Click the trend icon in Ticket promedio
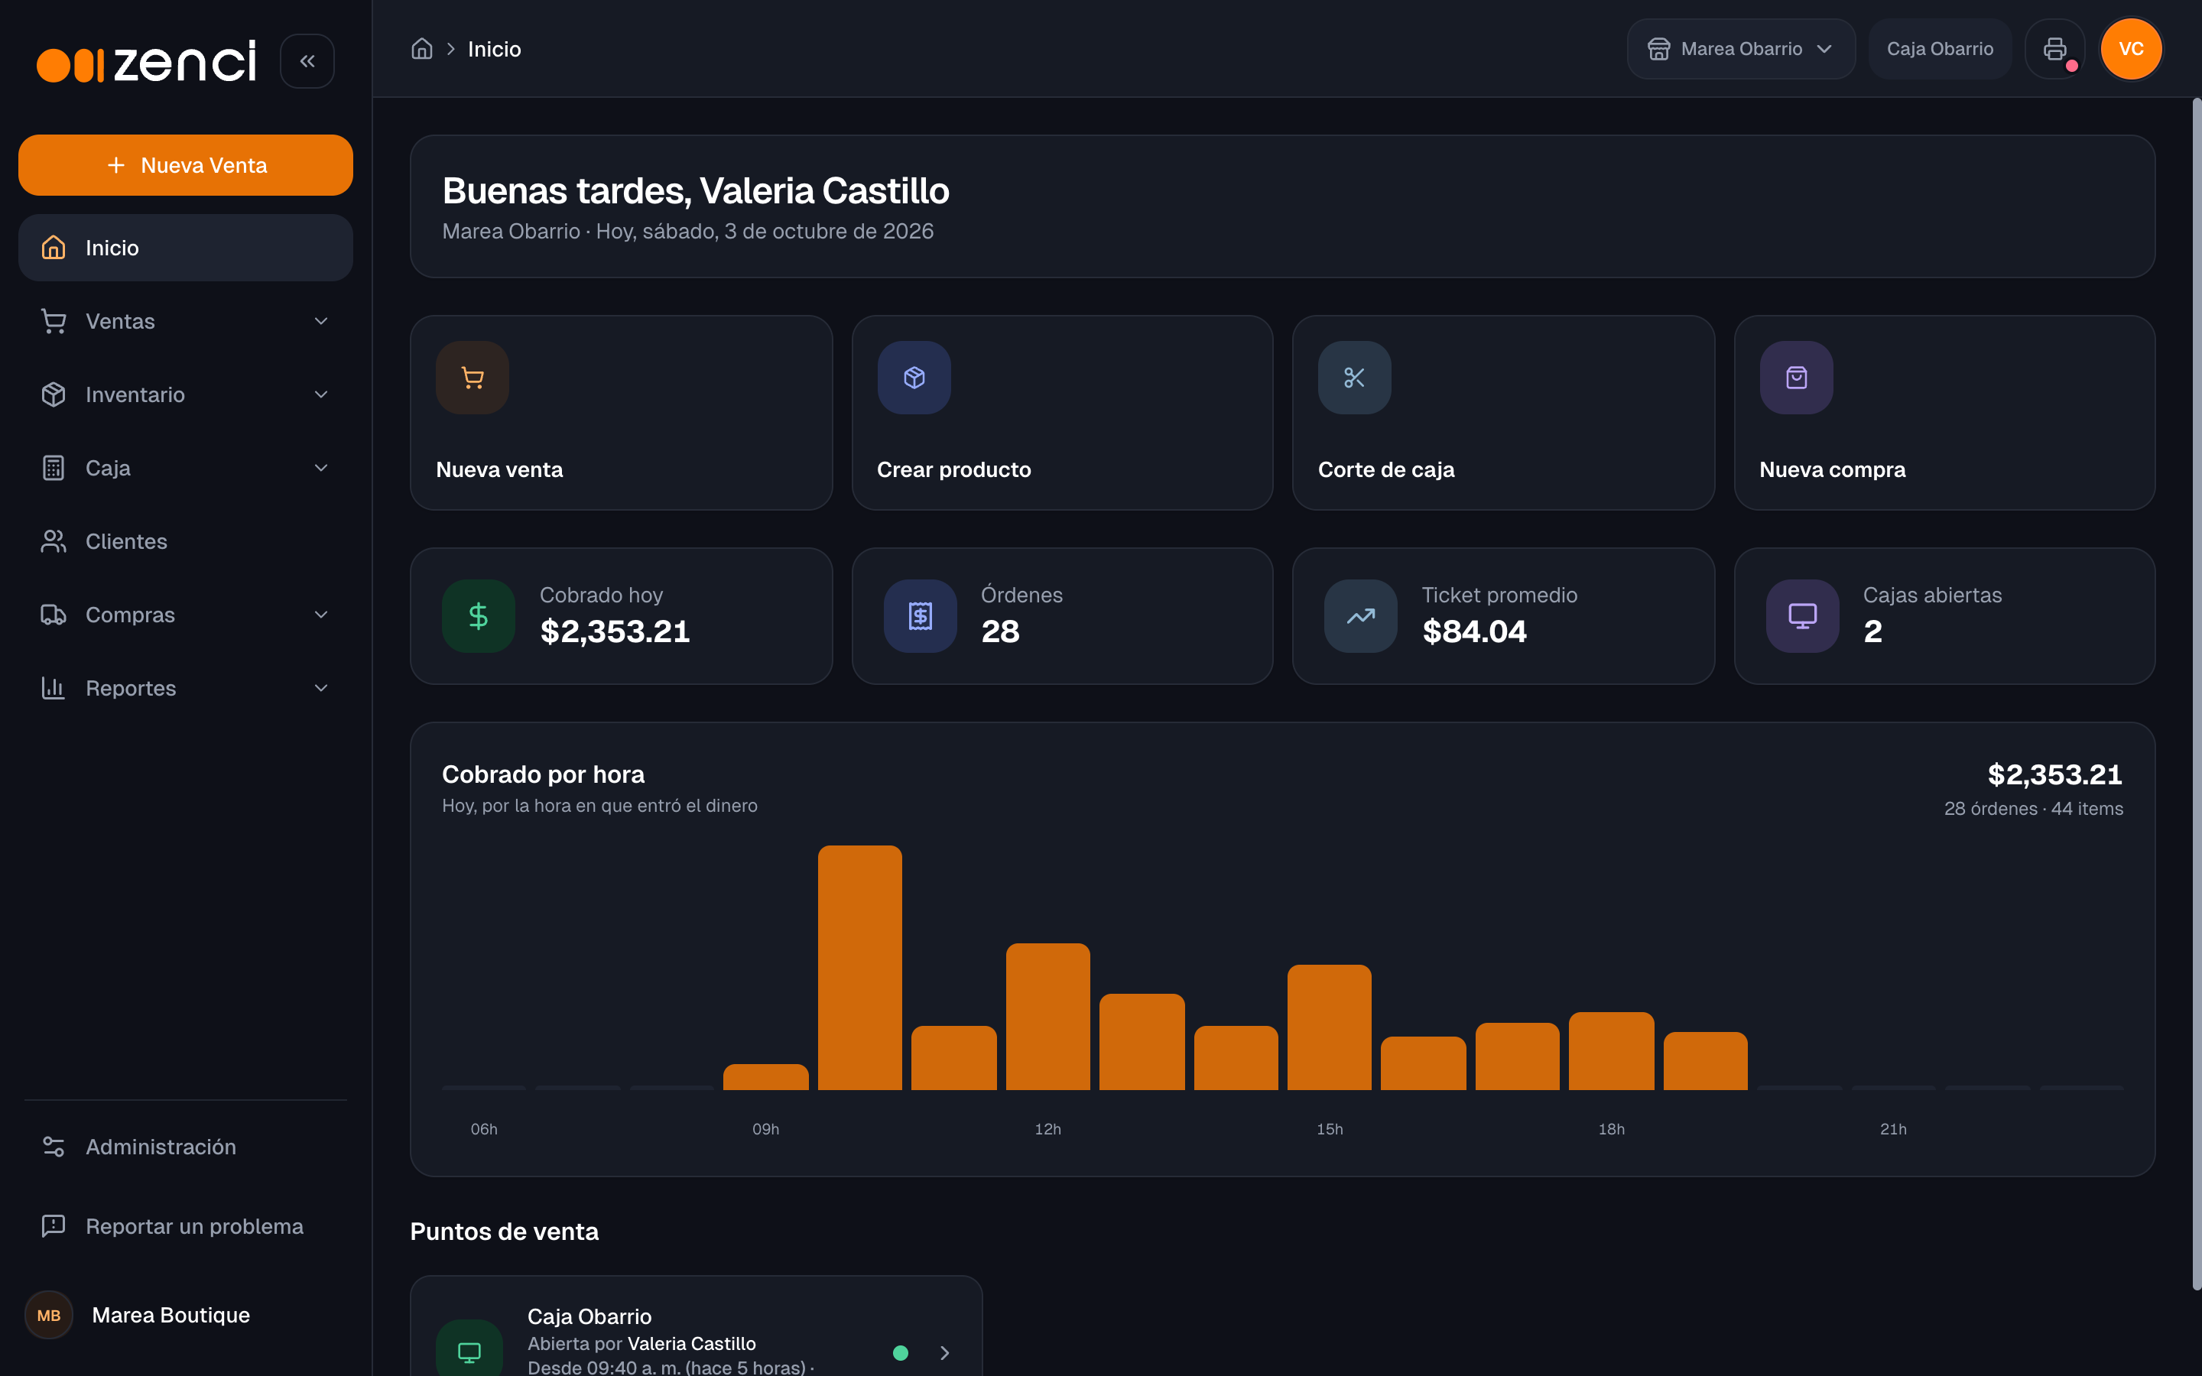This screenshot has height=1376, width=2202. pos(1360,616)
